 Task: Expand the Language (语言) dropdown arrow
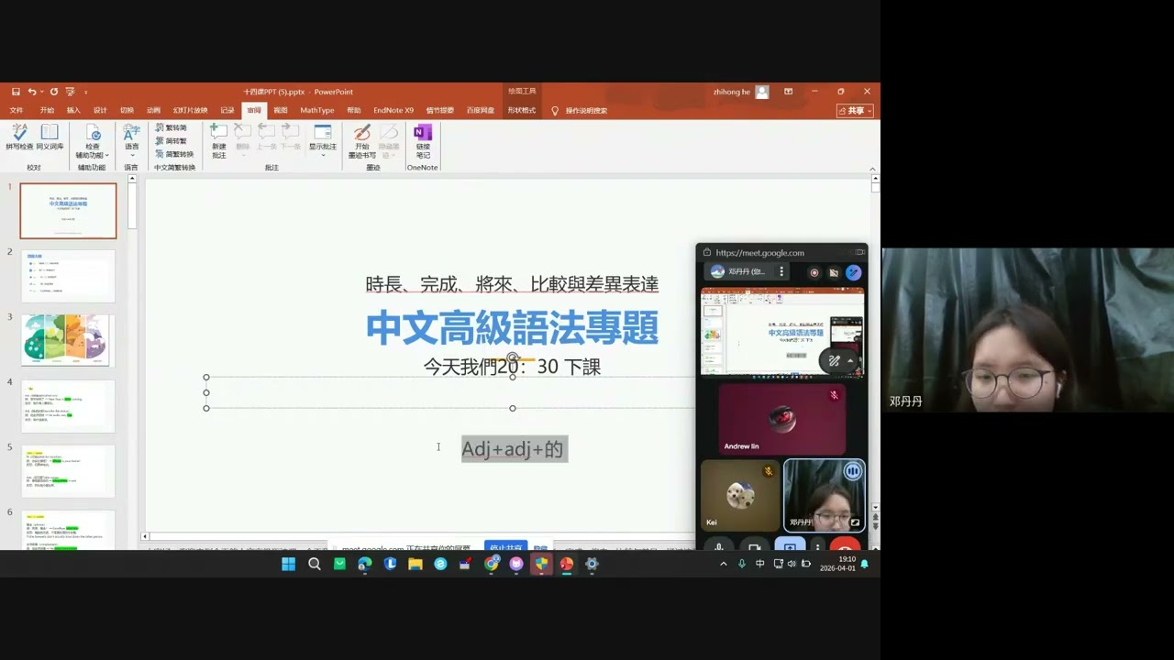point(131,155)
